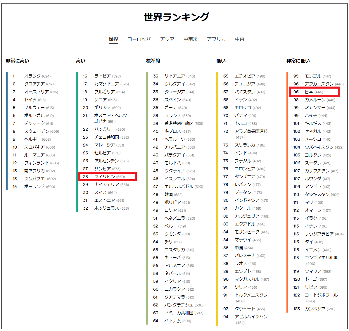Image resolution: width=349 pixels, height=331 pixels.
Task: Select ナイジェリア (568) entry
Action: point(112,185)
